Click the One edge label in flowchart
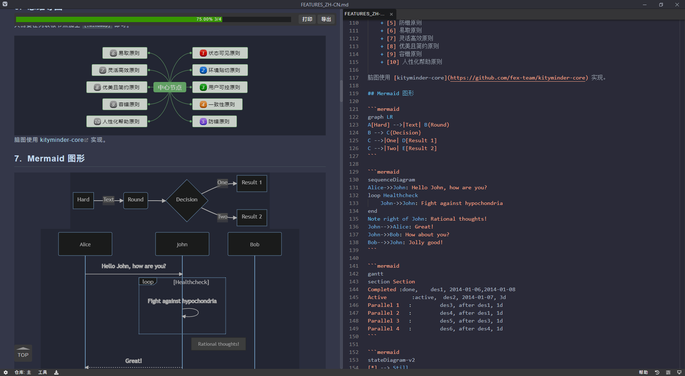The width and height of the screenshot is (685, 376). click(x=222, y=182)
